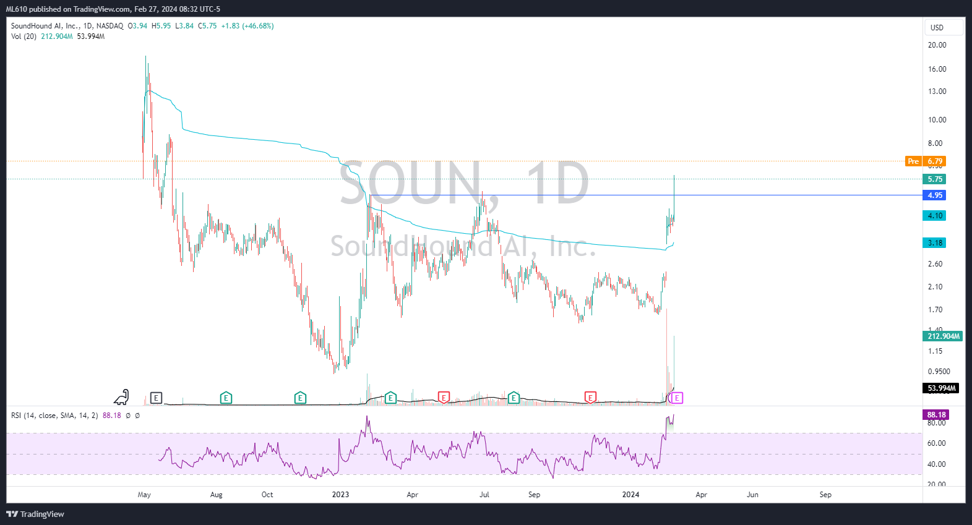The image size is (972, 525).
Task: Click the 53.994M volume average axis label
Action: [x=941, y=388]
